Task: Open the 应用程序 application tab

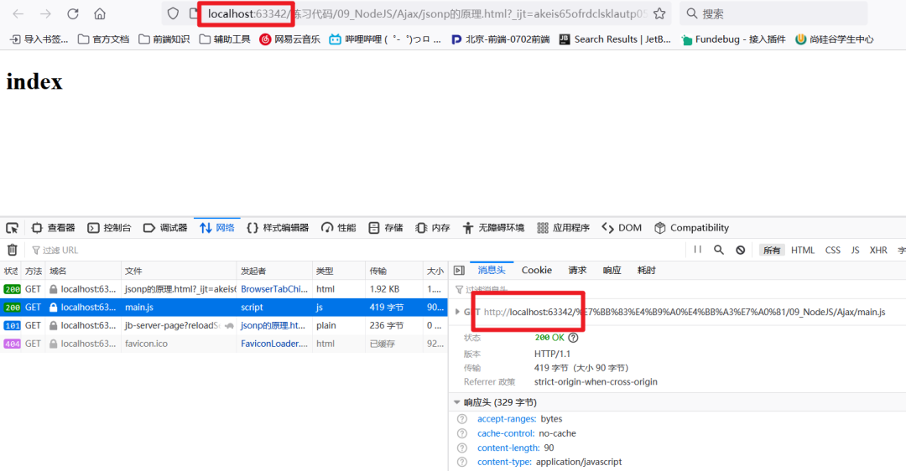Action: coord(564,228)
